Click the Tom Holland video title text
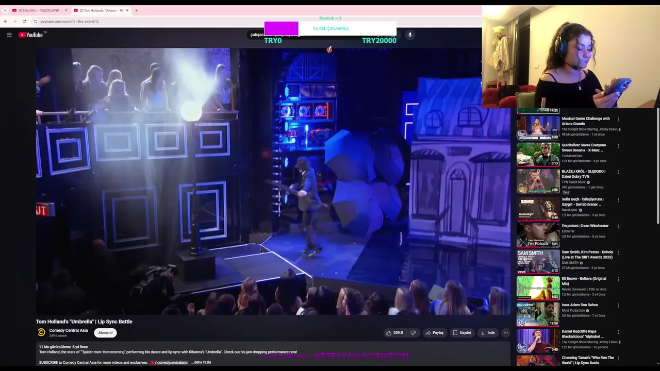Image resolution: width=660 pixels, height=371 pixels. click(84, 322)
